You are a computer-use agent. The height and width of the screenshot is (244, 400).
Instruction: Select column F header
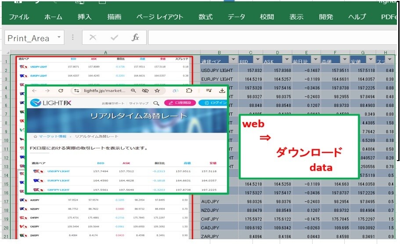coord(335,53)
